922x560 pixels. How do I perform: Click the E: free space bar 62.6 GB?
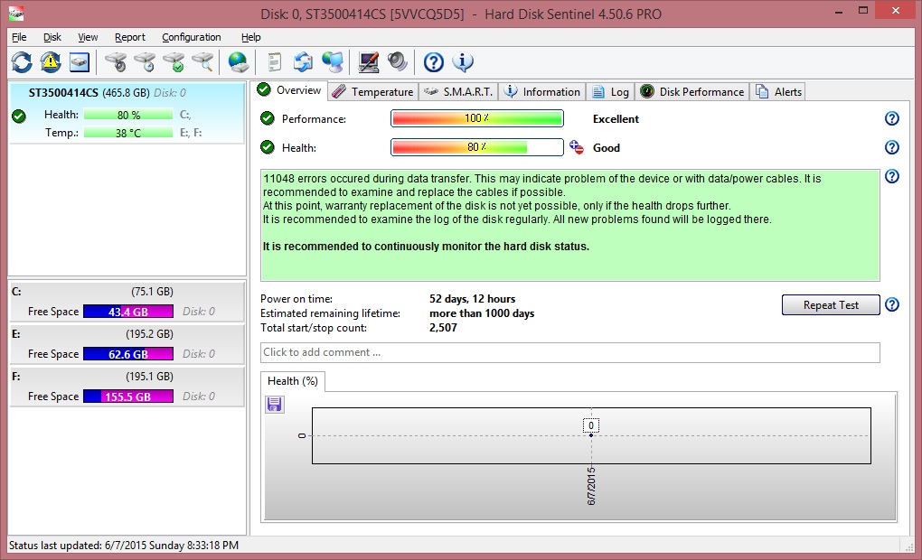click(x=128, y=354)
